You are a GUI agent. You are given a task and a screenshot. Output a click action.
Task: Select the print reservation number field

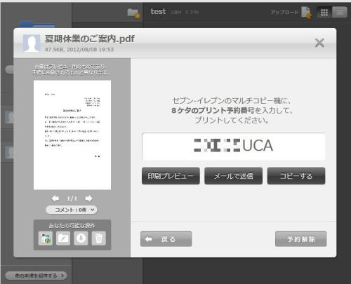tap(233, 147)
